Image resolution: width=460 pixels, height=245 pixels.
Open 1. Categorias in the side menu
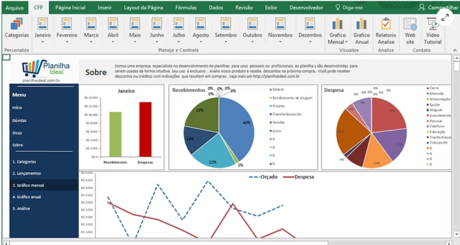pyautogui.click(x=24, y=162)
